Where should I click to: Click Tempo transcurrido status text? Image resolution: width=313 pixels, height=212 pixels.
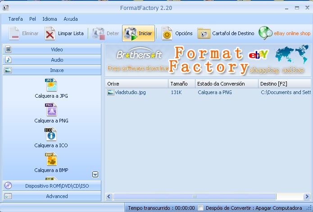161,208
